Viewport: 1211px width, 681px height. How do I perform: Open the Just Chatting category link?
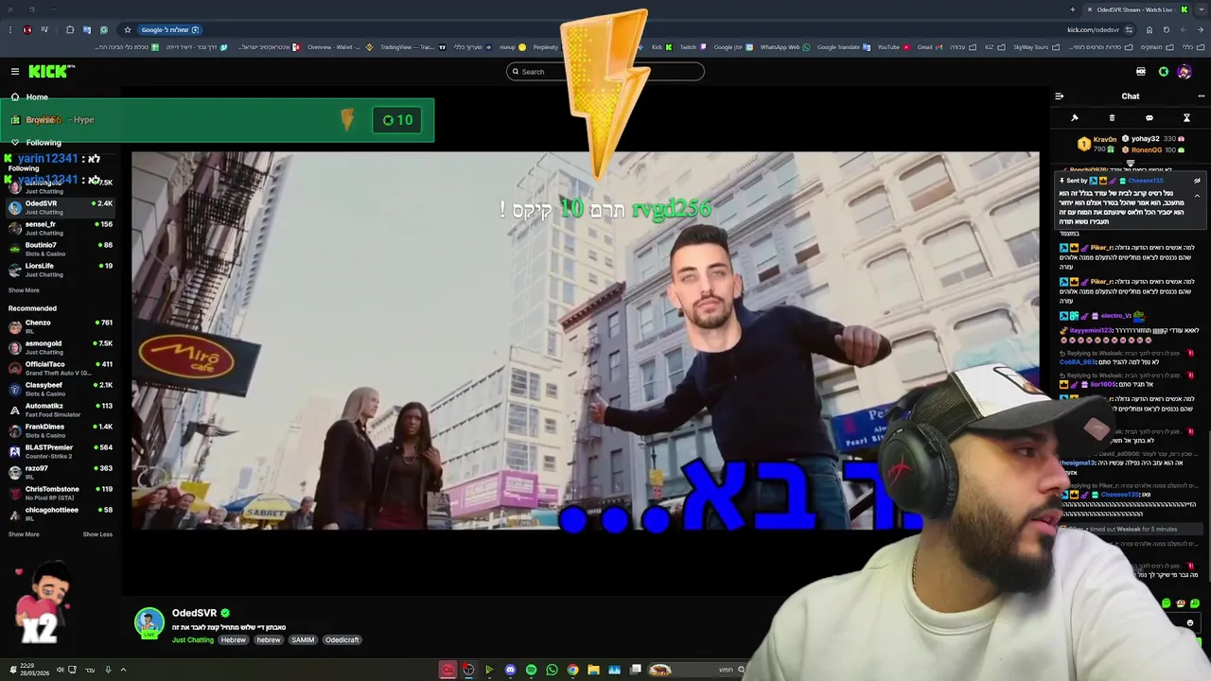(193, 640)
